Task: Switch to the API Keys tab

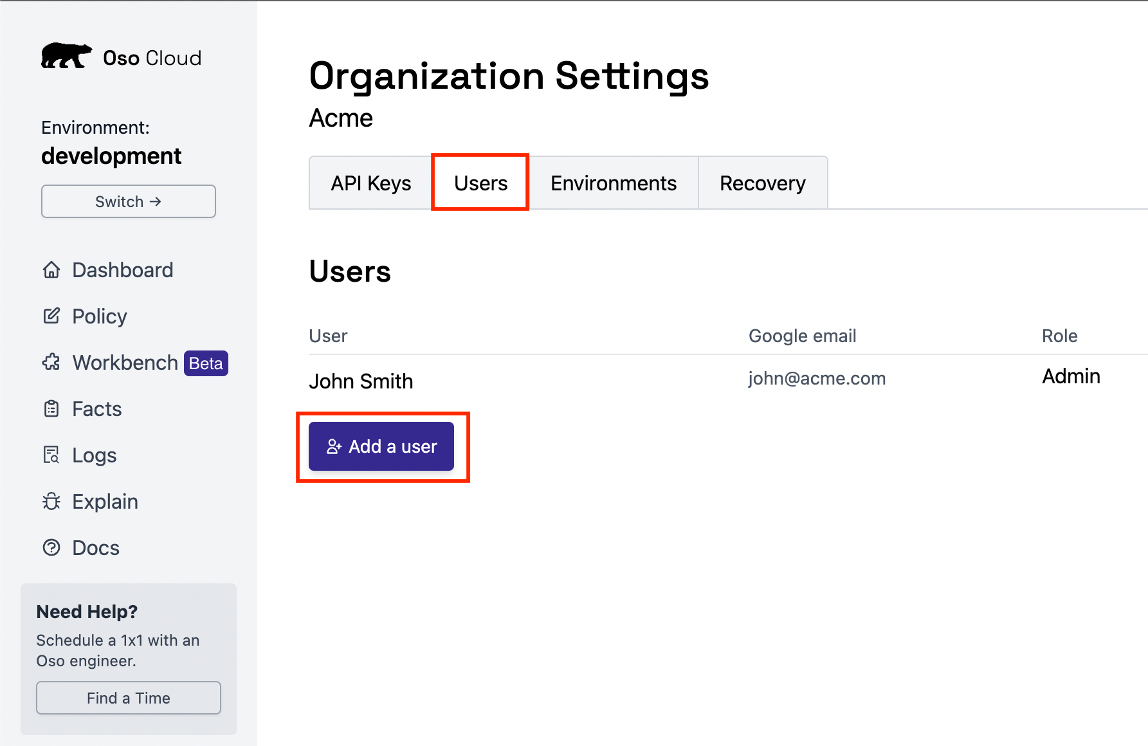Action: (370, 183)
